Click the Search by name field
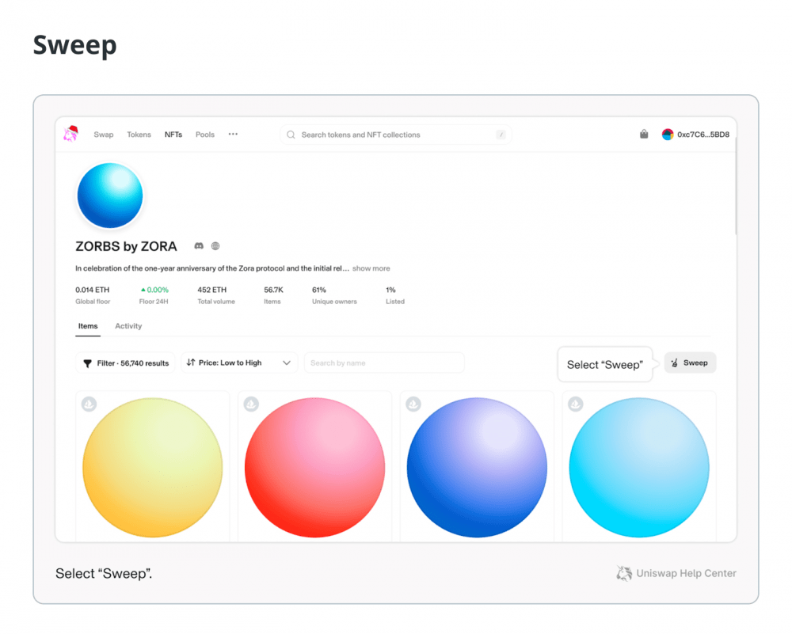This screenshot has width=792, height=634. 384,363
